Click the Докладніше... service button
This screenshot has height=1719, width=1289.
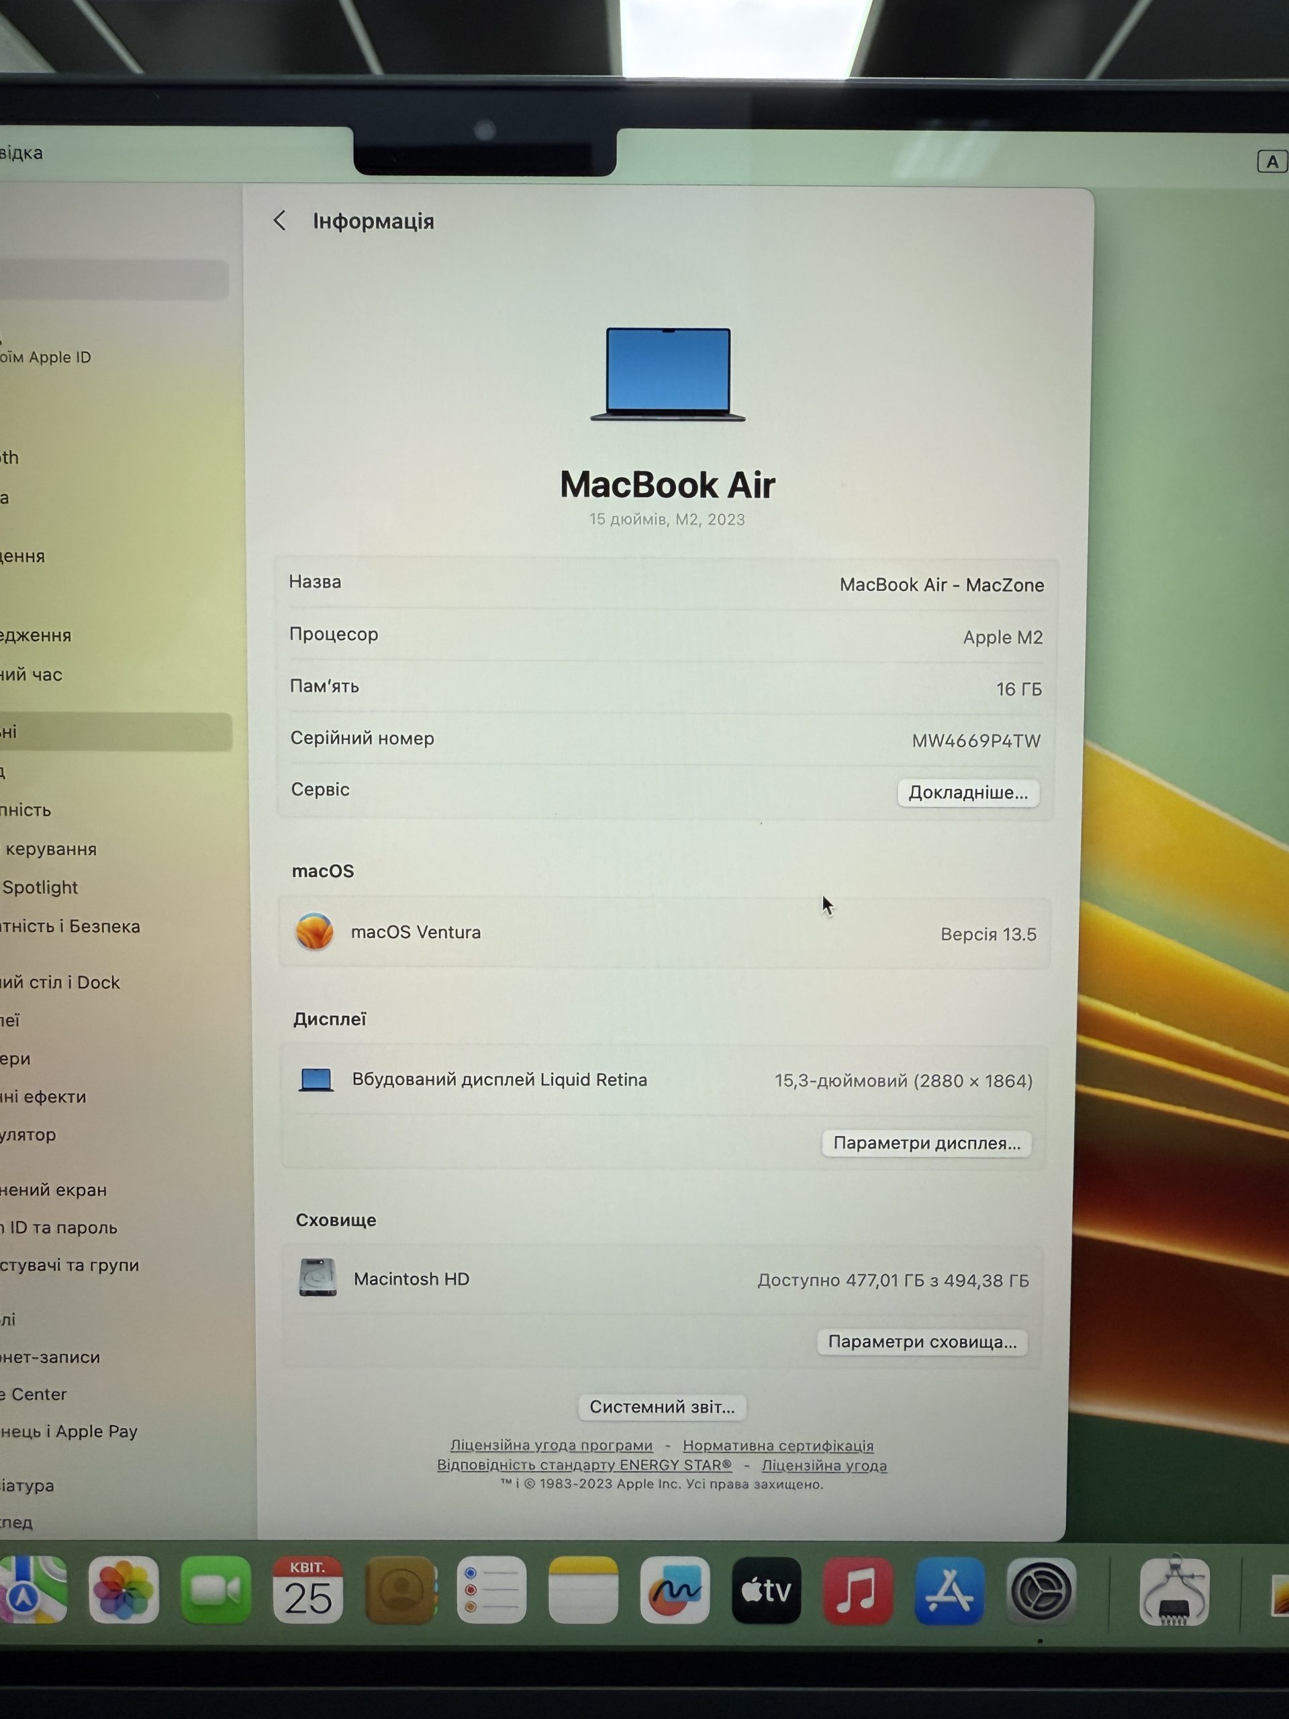(x=968, y=792)
